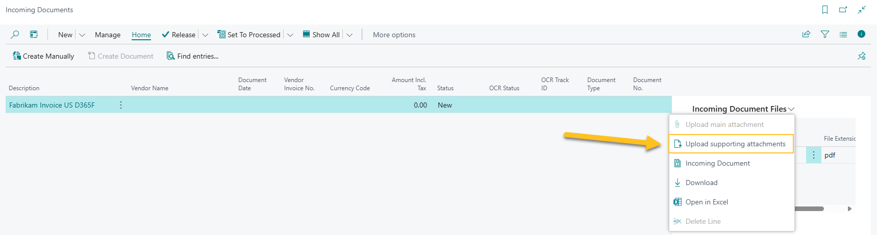Expand the New dropdown arrow
This screenshot has width=877, height=235.
[x=82, y=35]
